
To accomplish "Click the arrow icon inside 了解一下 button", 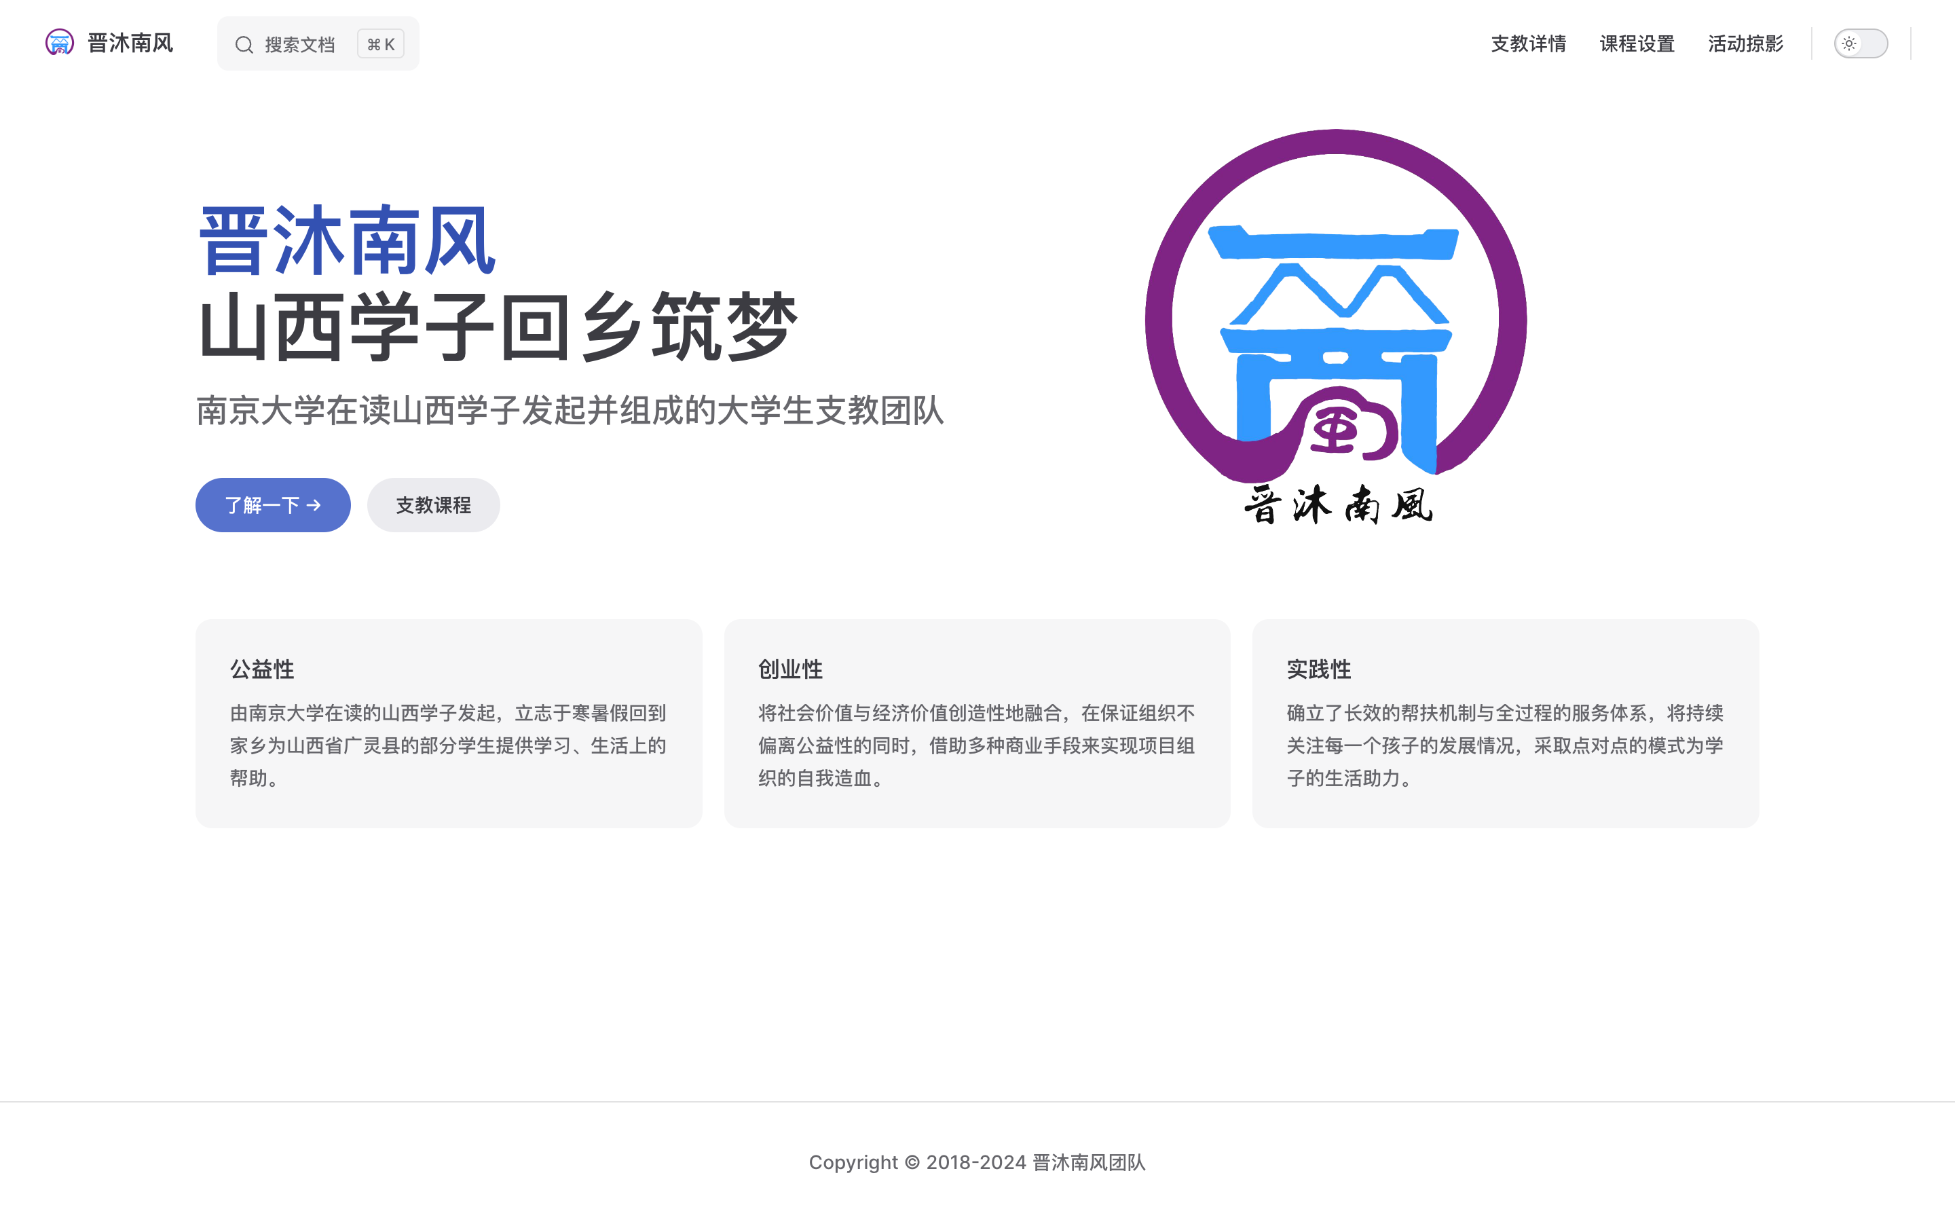I will click(314, 504).
